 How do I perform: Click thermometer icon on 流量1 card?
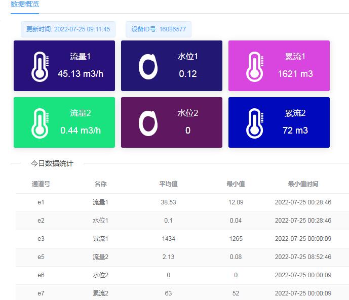pyautogui.click(x=40, y=66)
